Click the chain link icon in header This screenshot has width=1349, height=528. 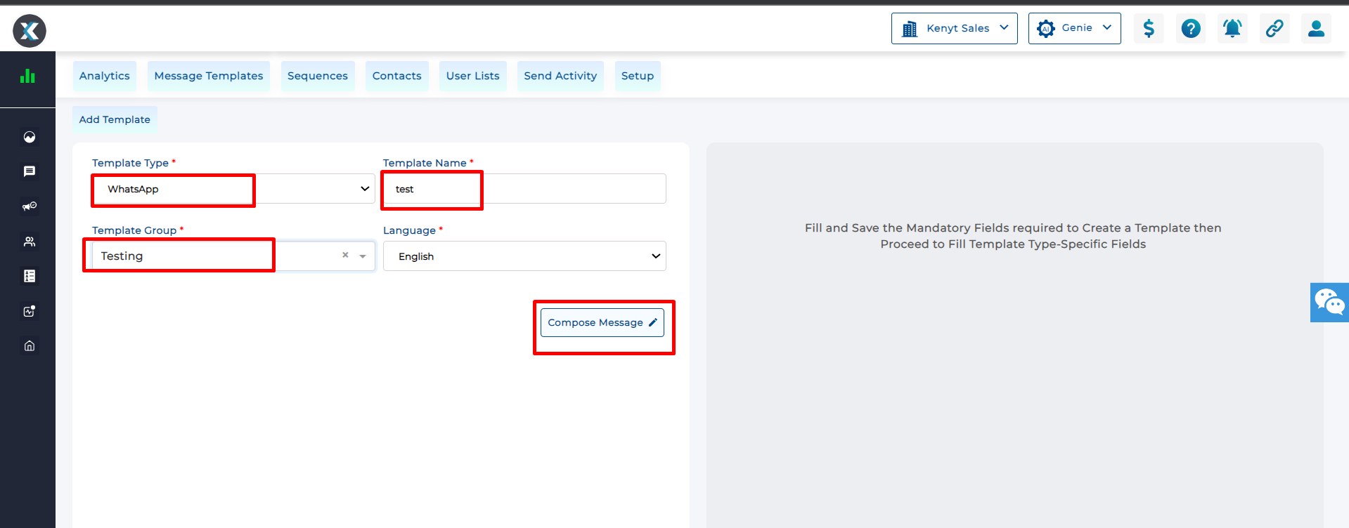1274,28
